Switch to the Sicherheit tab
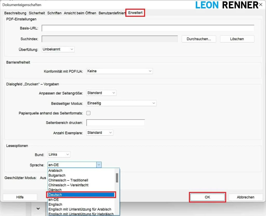Image resolution: width=266 pixels, height=216 pixels. [x=37, y=13]
